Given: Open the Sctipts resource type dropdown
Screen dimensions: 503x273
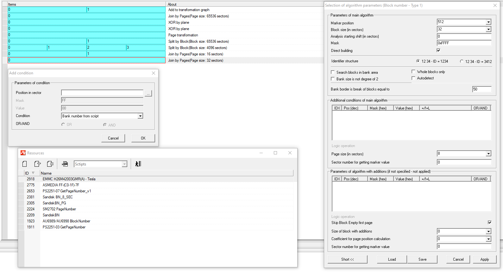Looking at the screenshot, I should [x=124, y=164].
